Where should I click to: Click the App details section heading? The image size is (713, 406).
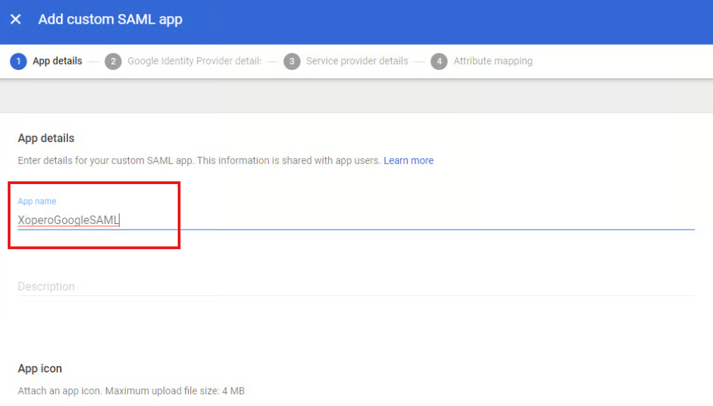[46, 139]
